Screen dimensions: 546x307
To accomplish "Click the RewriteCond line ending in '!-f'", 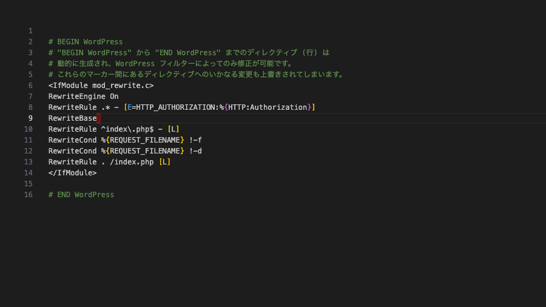I will click(x=125, y=140).
